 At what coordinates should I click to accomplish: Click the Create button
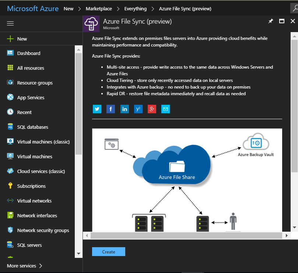tap(109, 252)
